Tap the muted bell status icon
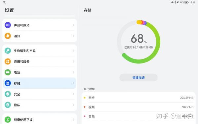Screen dimensions: 198x124 tap(178, 2)
